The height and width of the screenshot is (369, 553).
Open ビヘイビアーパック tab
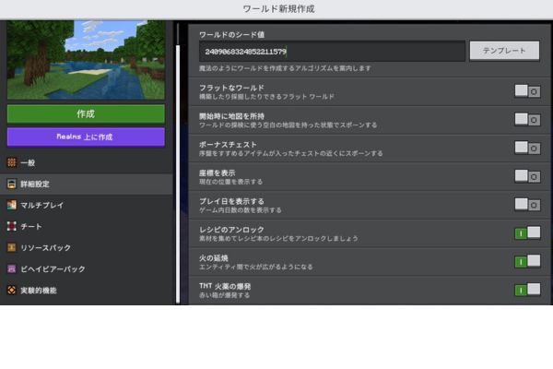(87, 268)
